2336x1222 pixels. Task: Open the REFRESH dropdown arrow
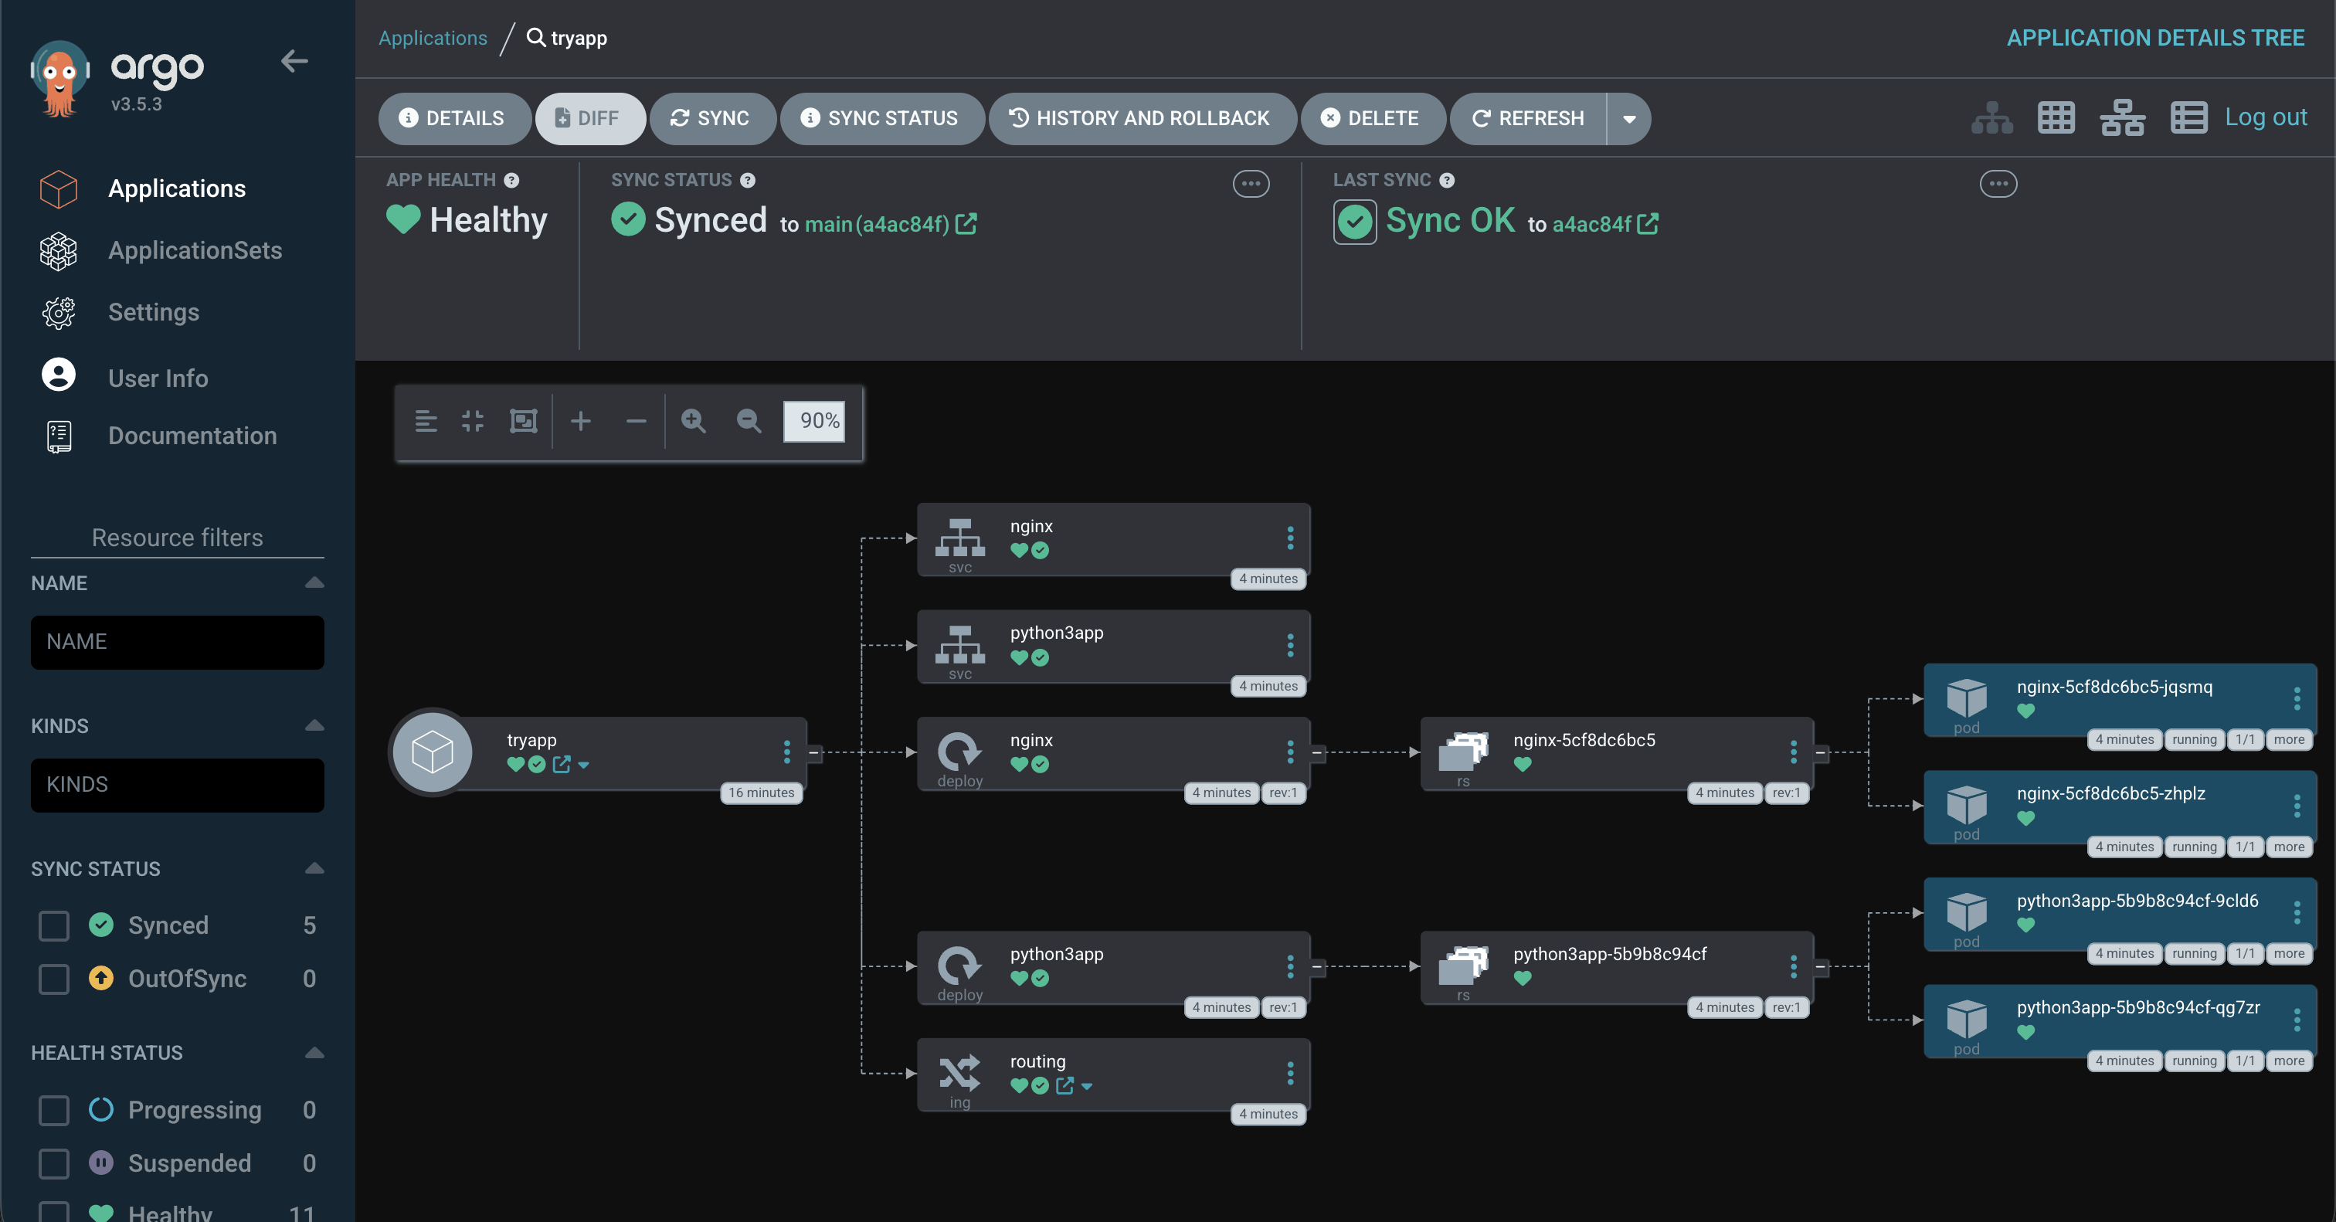[x=1628, y=119]
